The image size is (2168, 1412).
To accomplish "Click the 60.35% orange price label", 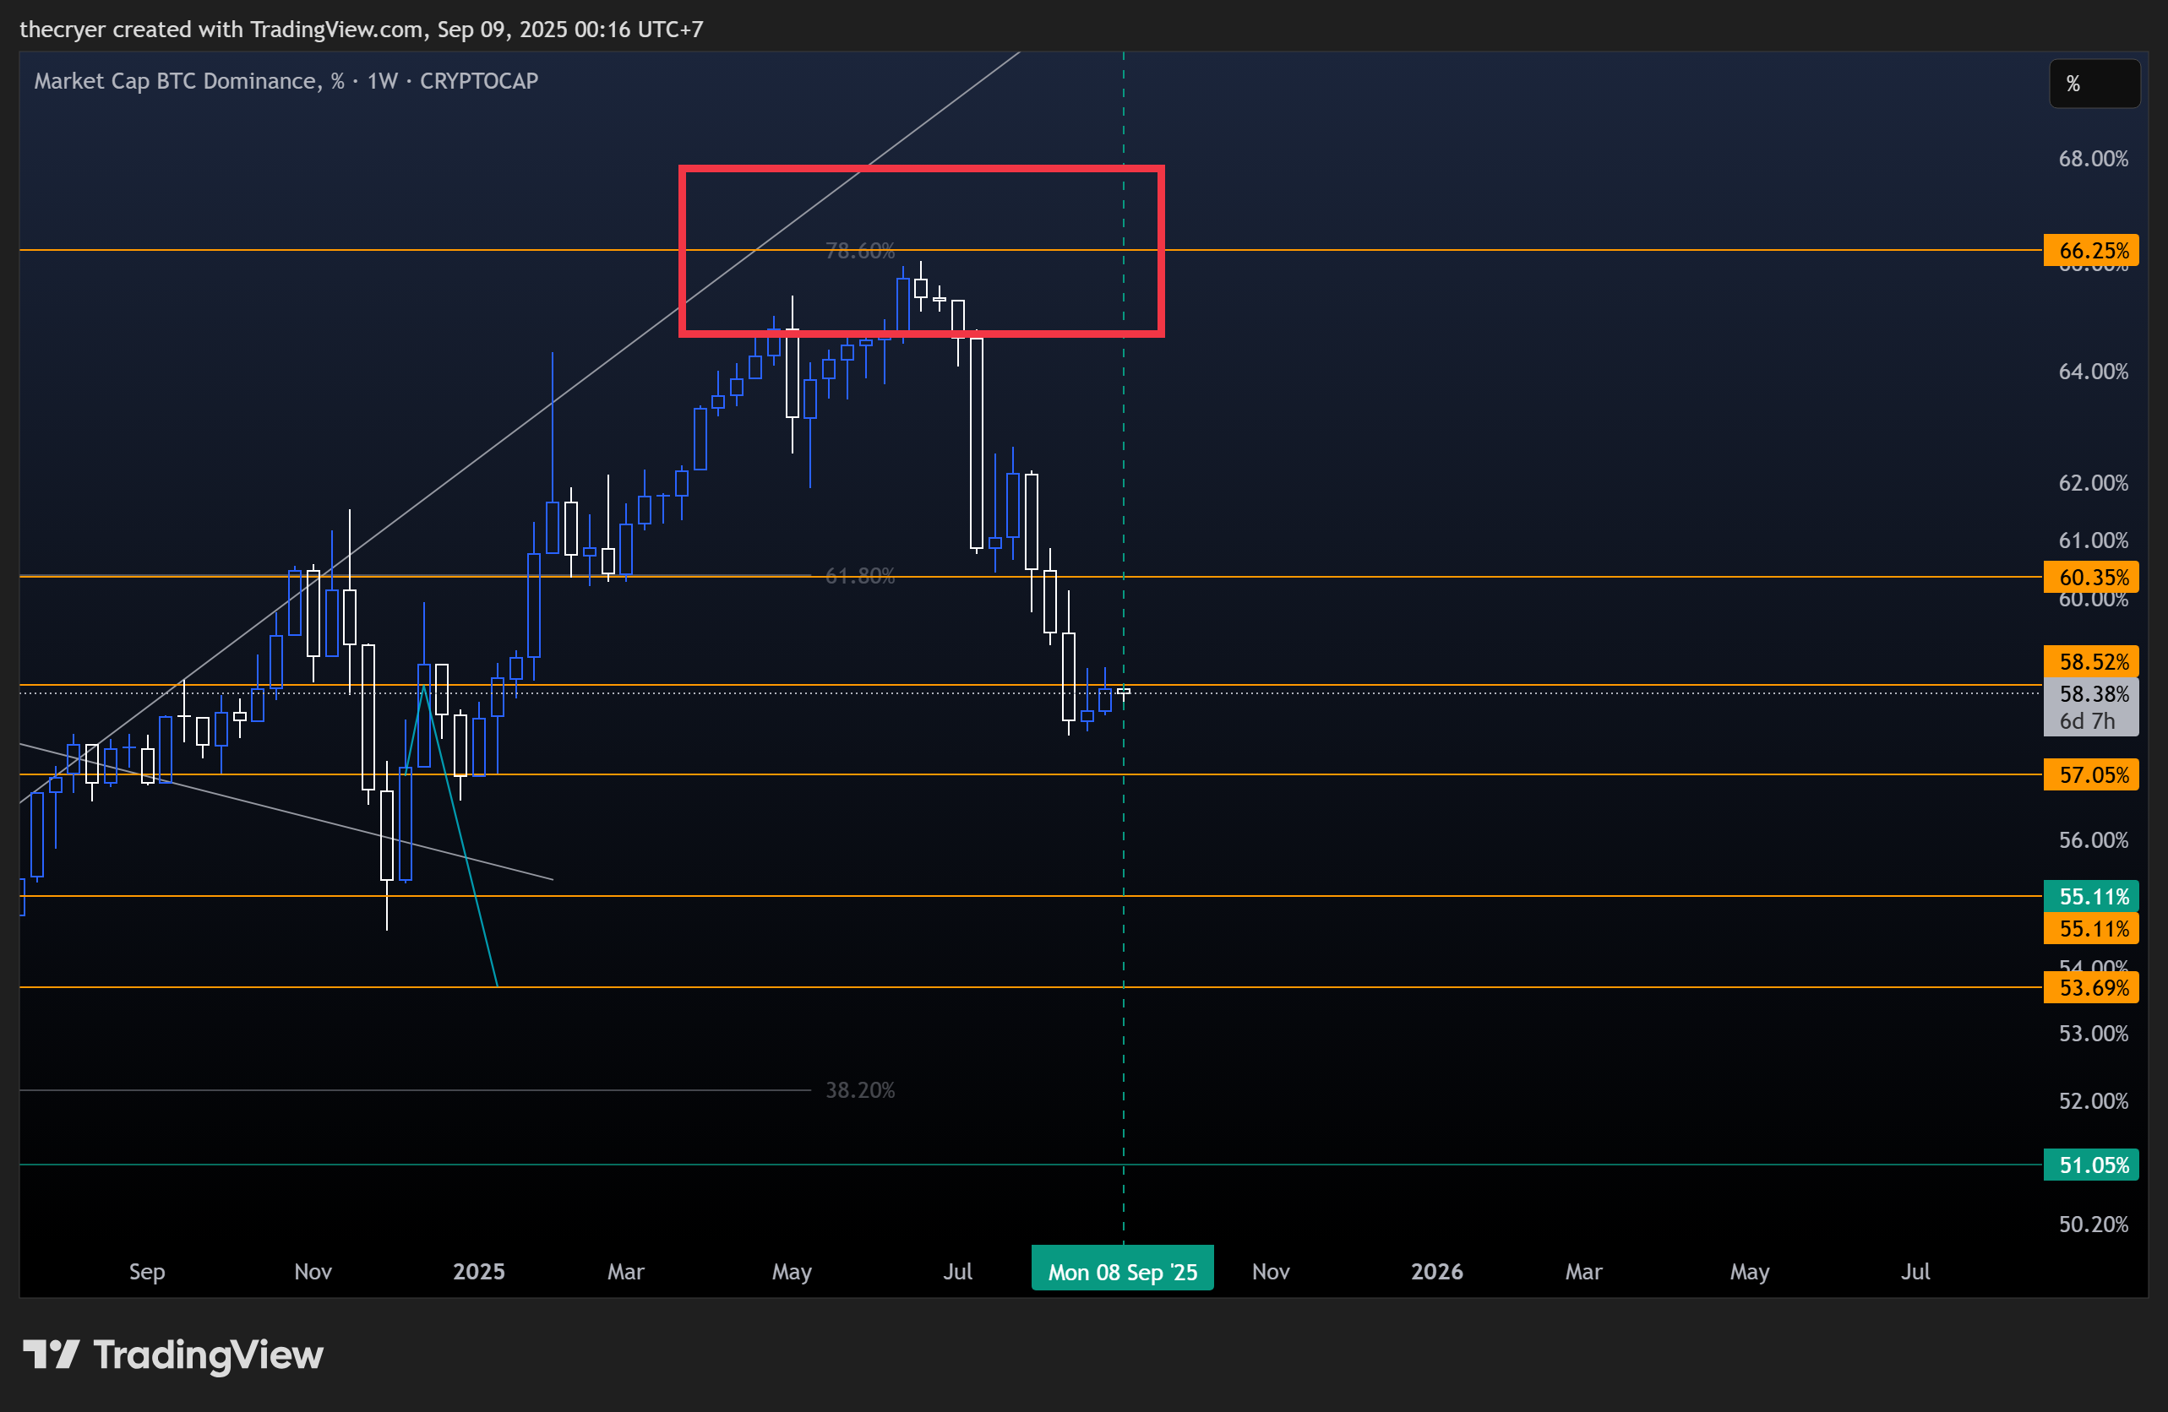I will [x=2091, y=576].
